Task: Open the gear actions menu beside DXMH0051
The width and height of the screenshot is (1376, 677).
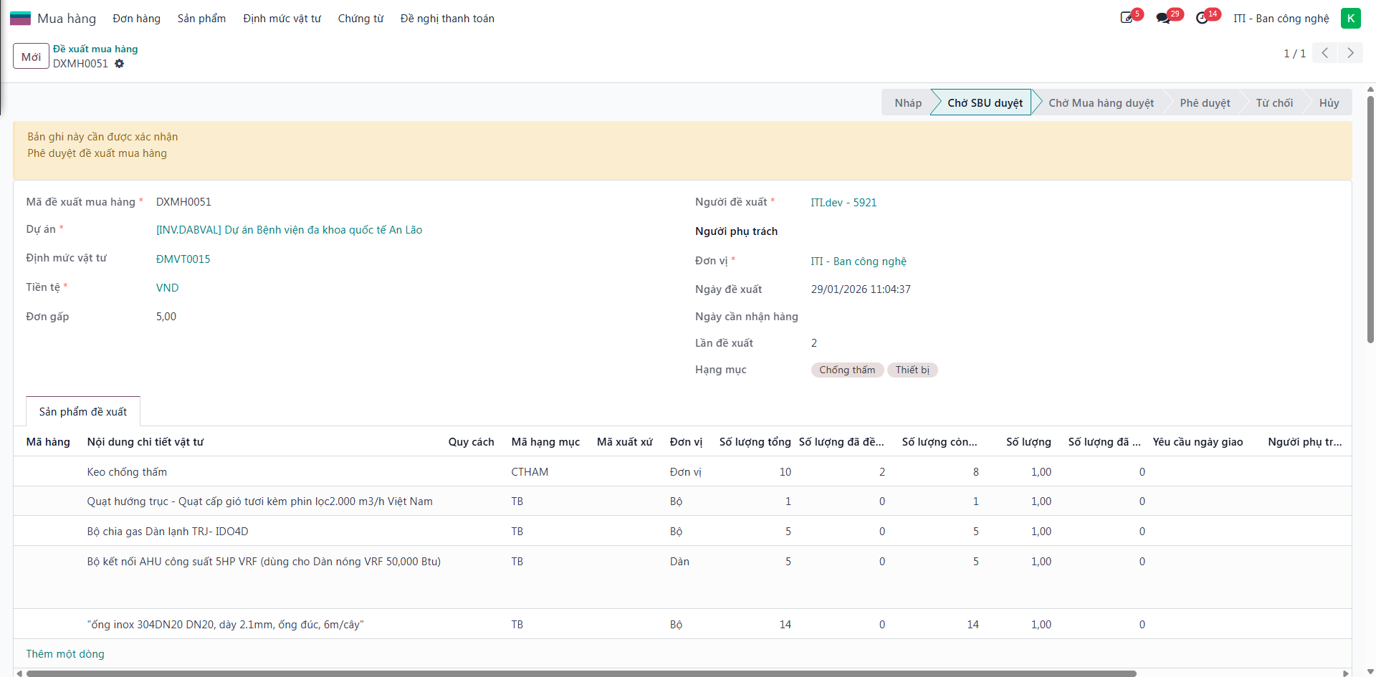Action: click(x=120, y=64)
